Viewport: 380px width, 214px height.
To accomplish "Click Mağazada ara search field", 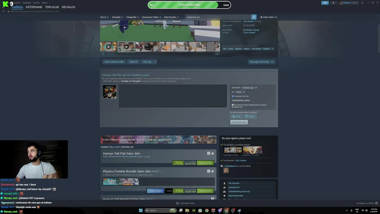I will pyautogui.click(x=218, y=17).
